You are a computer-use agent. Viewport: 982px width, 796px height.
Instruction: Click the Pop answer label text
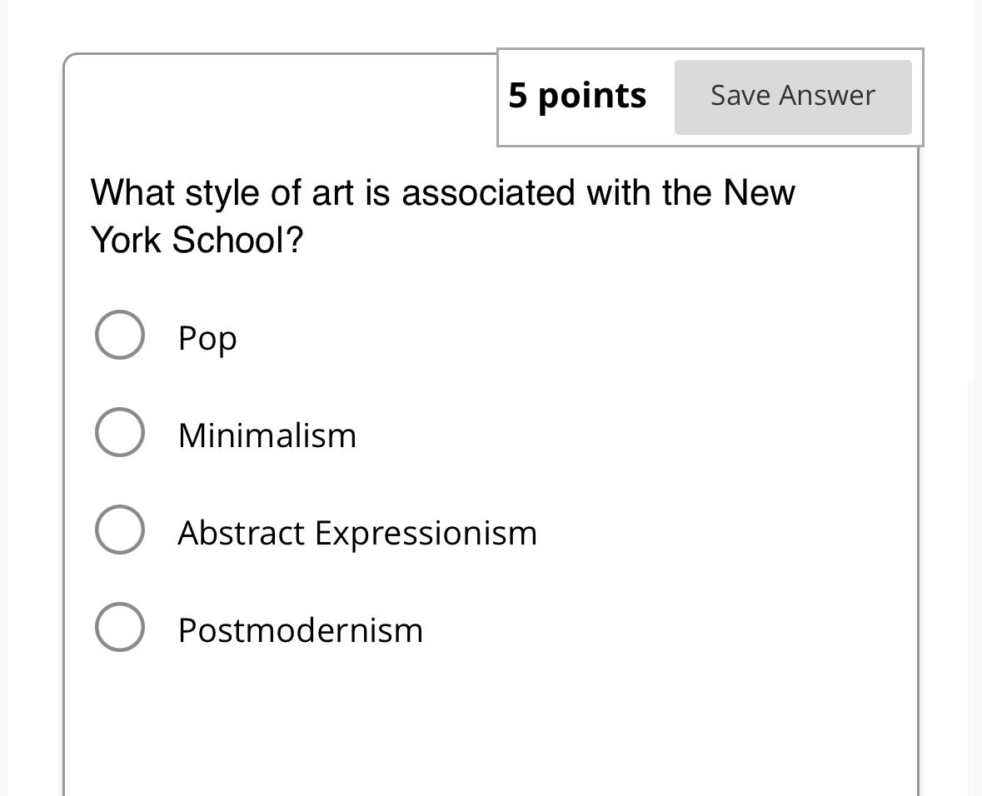(207, 338)
